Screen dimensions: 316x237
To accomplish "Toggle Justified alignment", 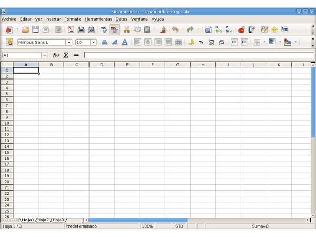I will (x=168, y=42).
